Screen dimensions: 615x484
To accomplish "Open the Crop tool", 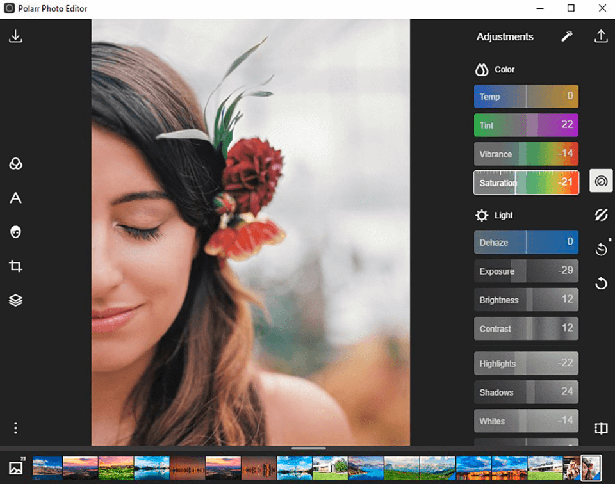I will [x=15, y=266].
